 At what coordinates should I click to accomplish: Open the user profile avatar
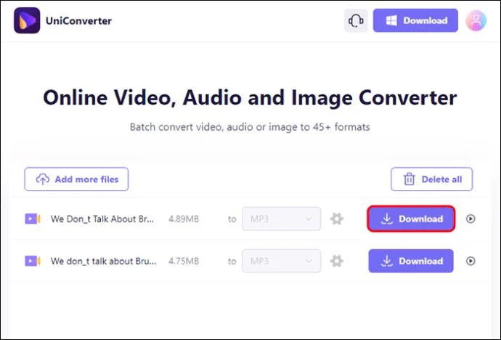(x=476, y=20)
